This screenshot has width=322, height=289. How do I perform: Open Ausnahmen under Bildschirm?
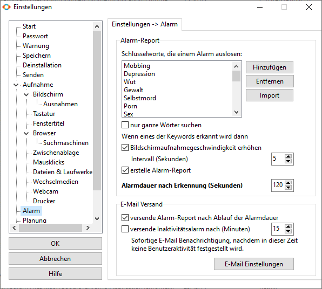point(61,104)
